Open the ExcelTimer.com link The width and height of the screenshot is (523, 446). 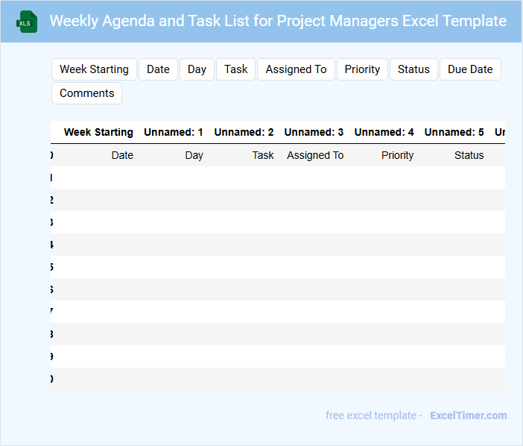468,415
